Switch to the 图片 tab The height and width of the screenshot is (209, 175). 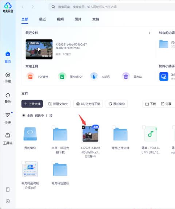[x=78, y=19]
